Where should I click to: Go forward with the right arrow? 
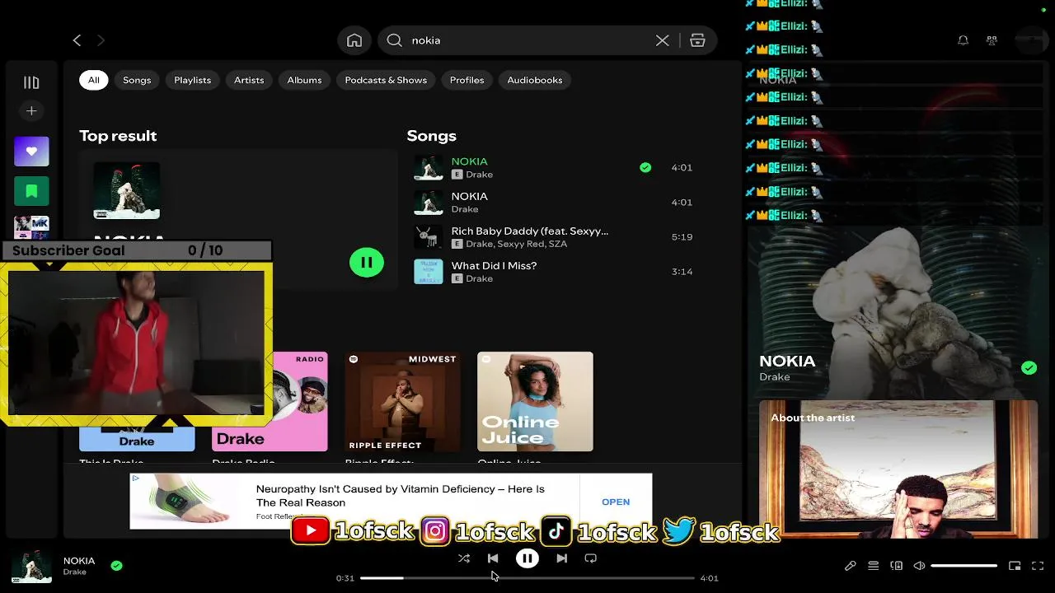[101, 40]
